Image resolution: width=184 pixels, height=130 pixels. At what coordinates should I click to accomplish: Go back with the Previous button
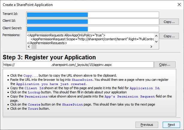147,125
